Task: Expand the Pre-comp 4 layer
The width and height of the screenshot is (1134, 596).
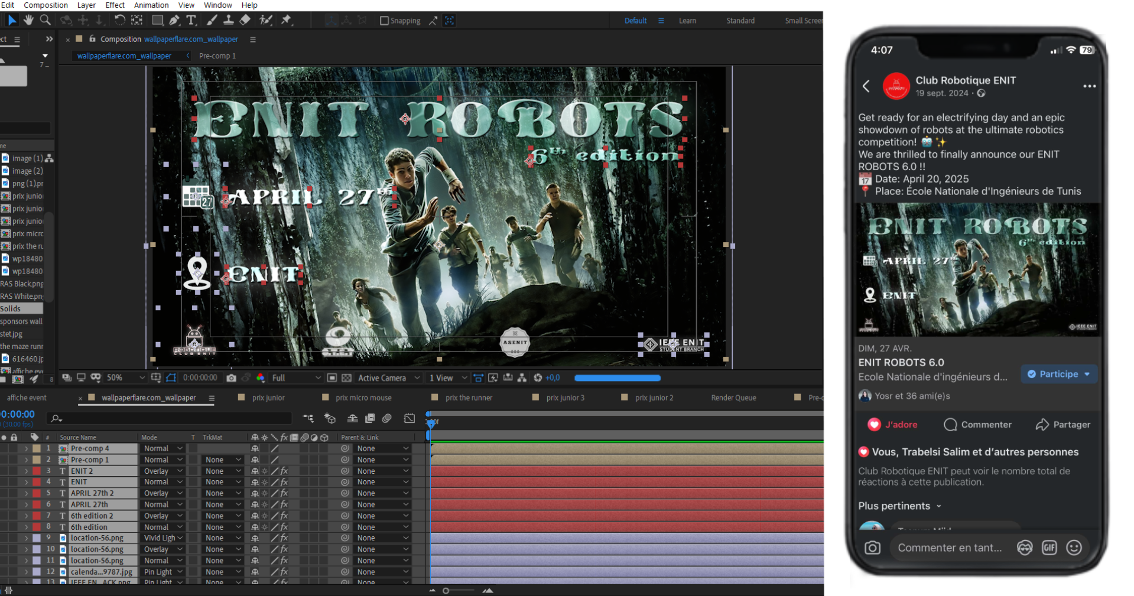Action: click(26, 448)
